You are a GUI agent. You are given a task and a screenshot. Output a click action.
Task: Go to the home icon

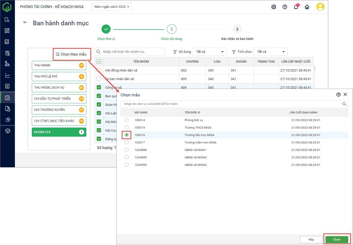[307, 7]
